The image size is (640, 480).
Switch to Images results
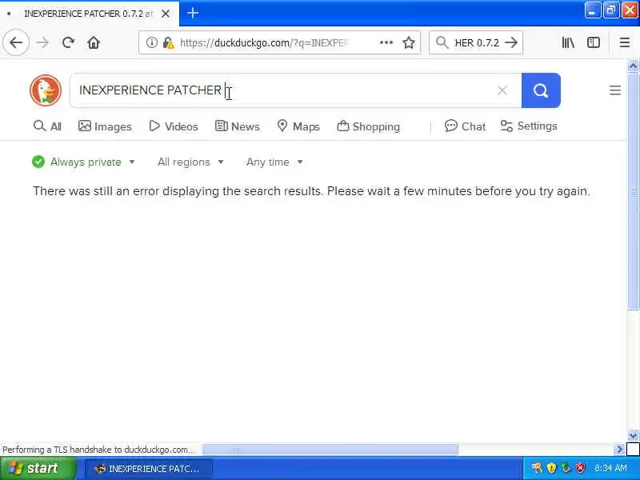(105, 126)
